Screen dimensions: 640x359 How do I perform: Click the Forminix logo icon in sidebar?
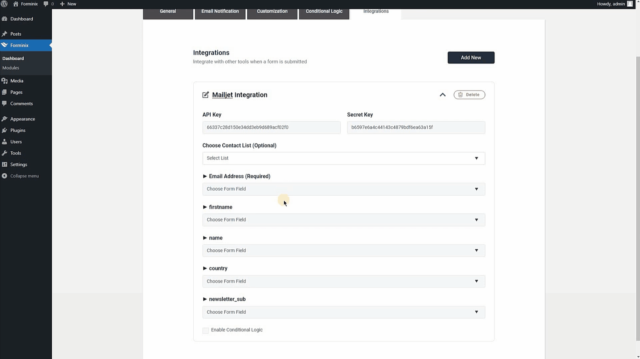pyautogui.click(x=5, y=45)
